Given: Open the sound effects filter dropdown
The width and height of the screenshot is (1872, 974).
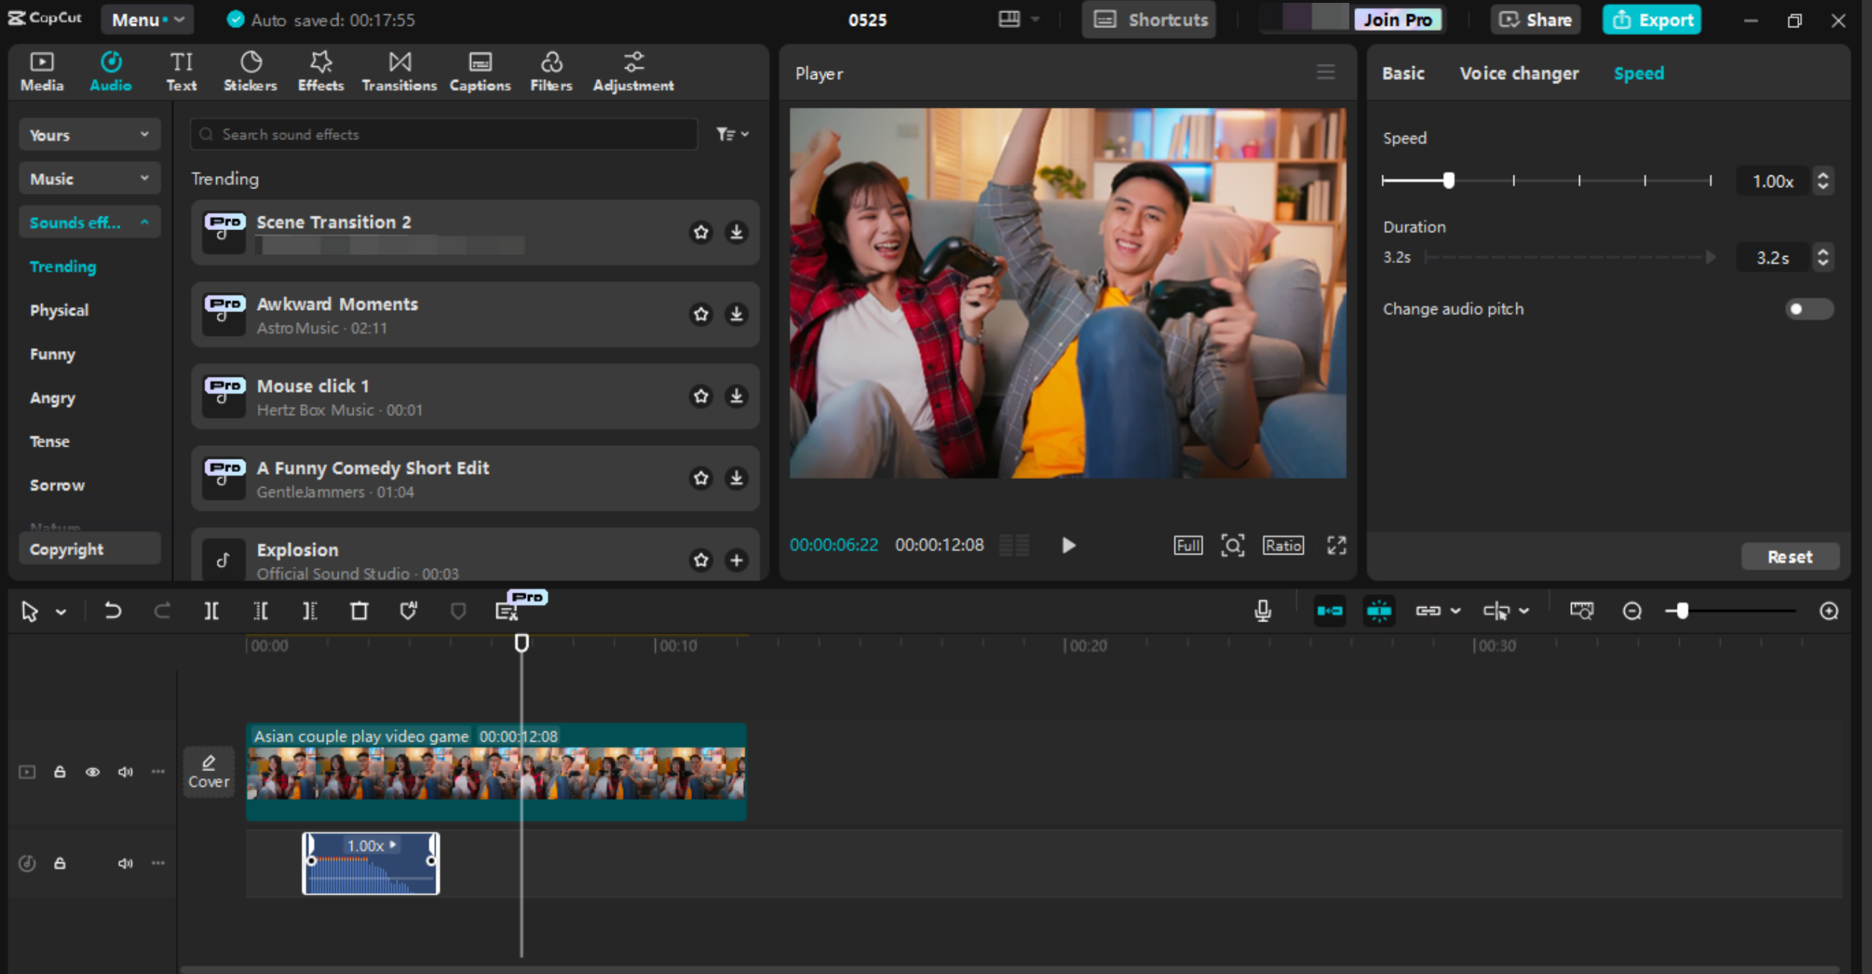Looking at the screenshot, I should (x=731, y=134).
